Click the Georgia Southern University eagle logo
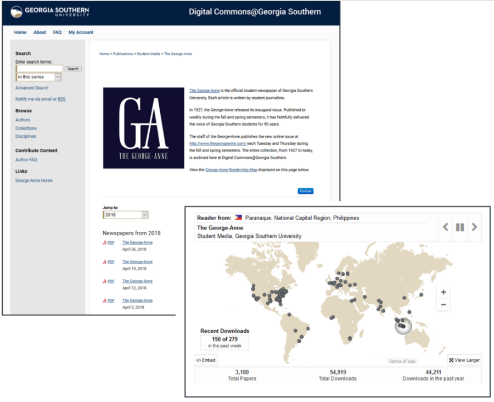This screenshot has width=494, height=402. click(16, 12)
